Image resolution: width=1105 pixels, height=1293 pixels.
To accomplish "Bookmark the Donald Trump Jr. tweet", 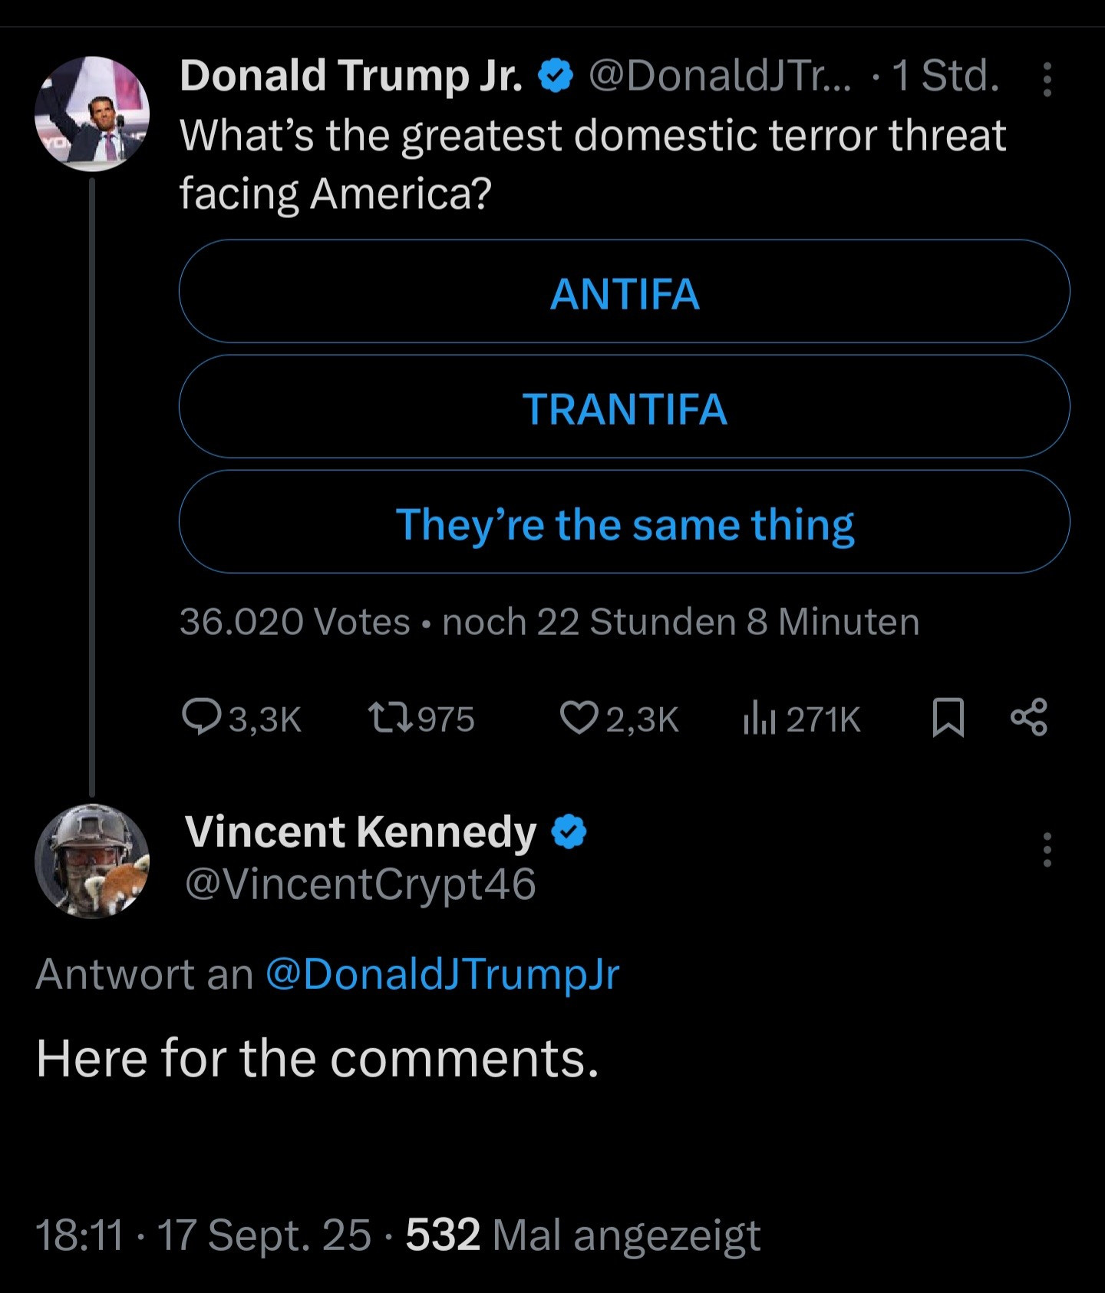I will coord(948,718).
